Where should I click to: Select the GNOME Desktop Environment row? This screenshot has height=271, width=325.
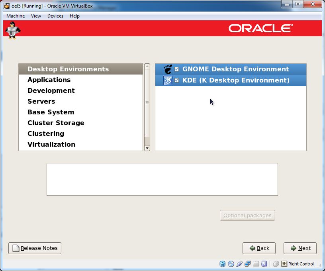(231, 69)
